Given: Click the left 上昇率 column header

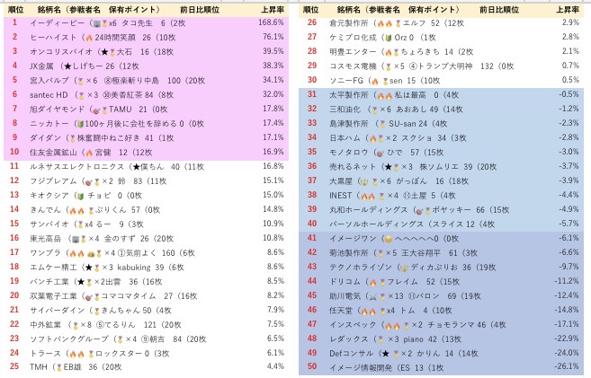Looking at the screenshot, I should tap(273, 8).
